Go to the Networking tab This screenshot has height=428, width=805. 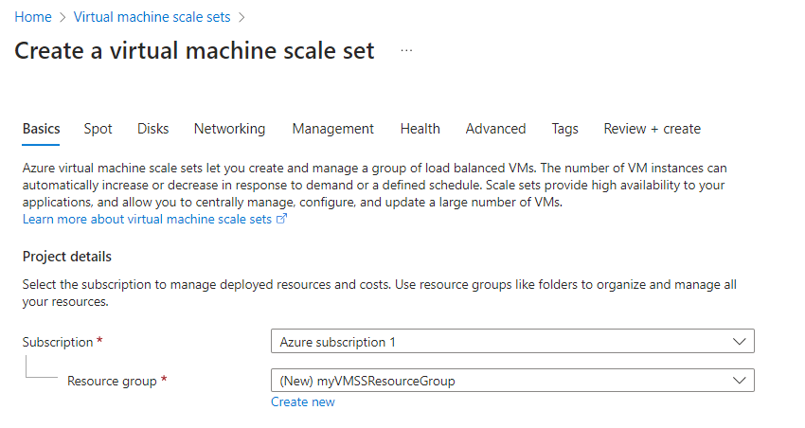point(229,129)
